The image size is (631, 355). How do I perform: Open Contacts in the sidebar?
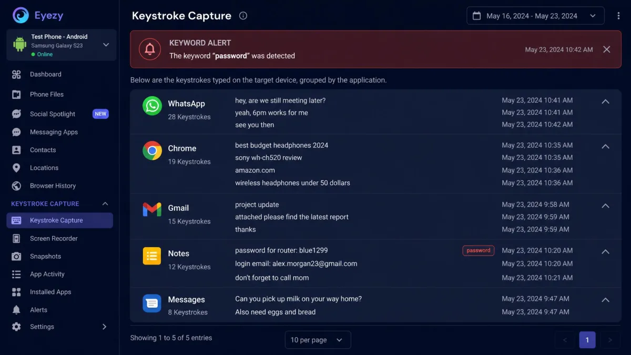pyautogui.click(x=43, y=150)
